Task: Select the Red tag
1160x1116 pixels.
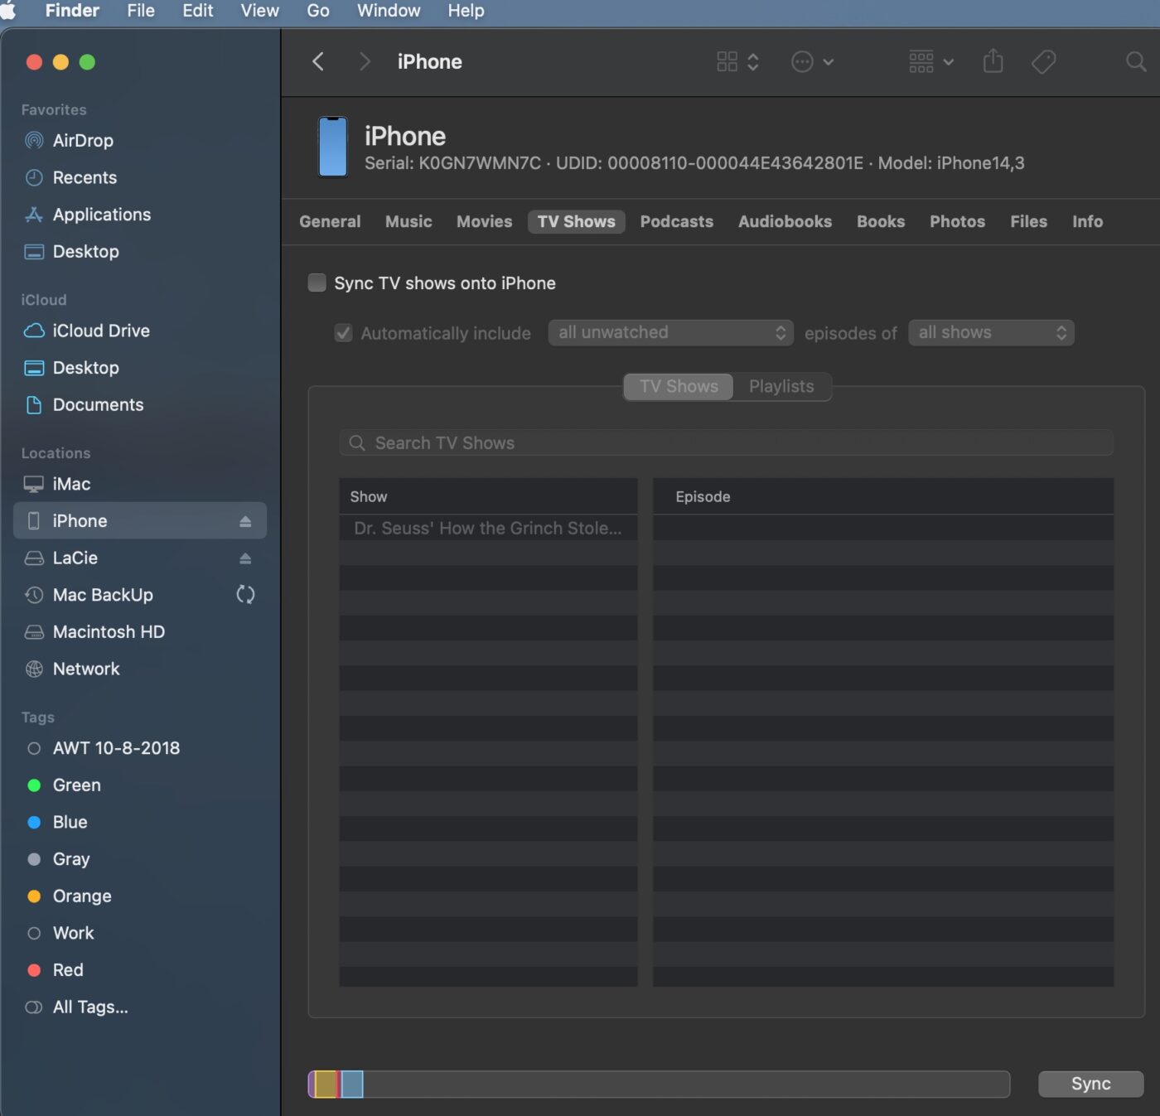Action: pos(68,970)
